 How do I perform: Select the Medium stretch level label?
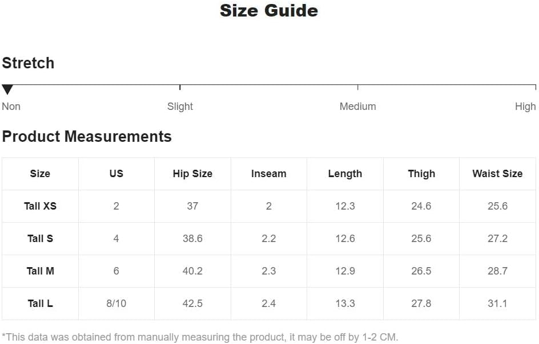(x=357, y=107)
